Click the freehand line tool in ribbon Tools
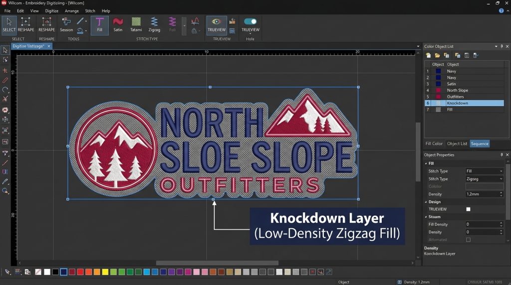The width and height of the screenshot is (511, 285). coord(80,21)
